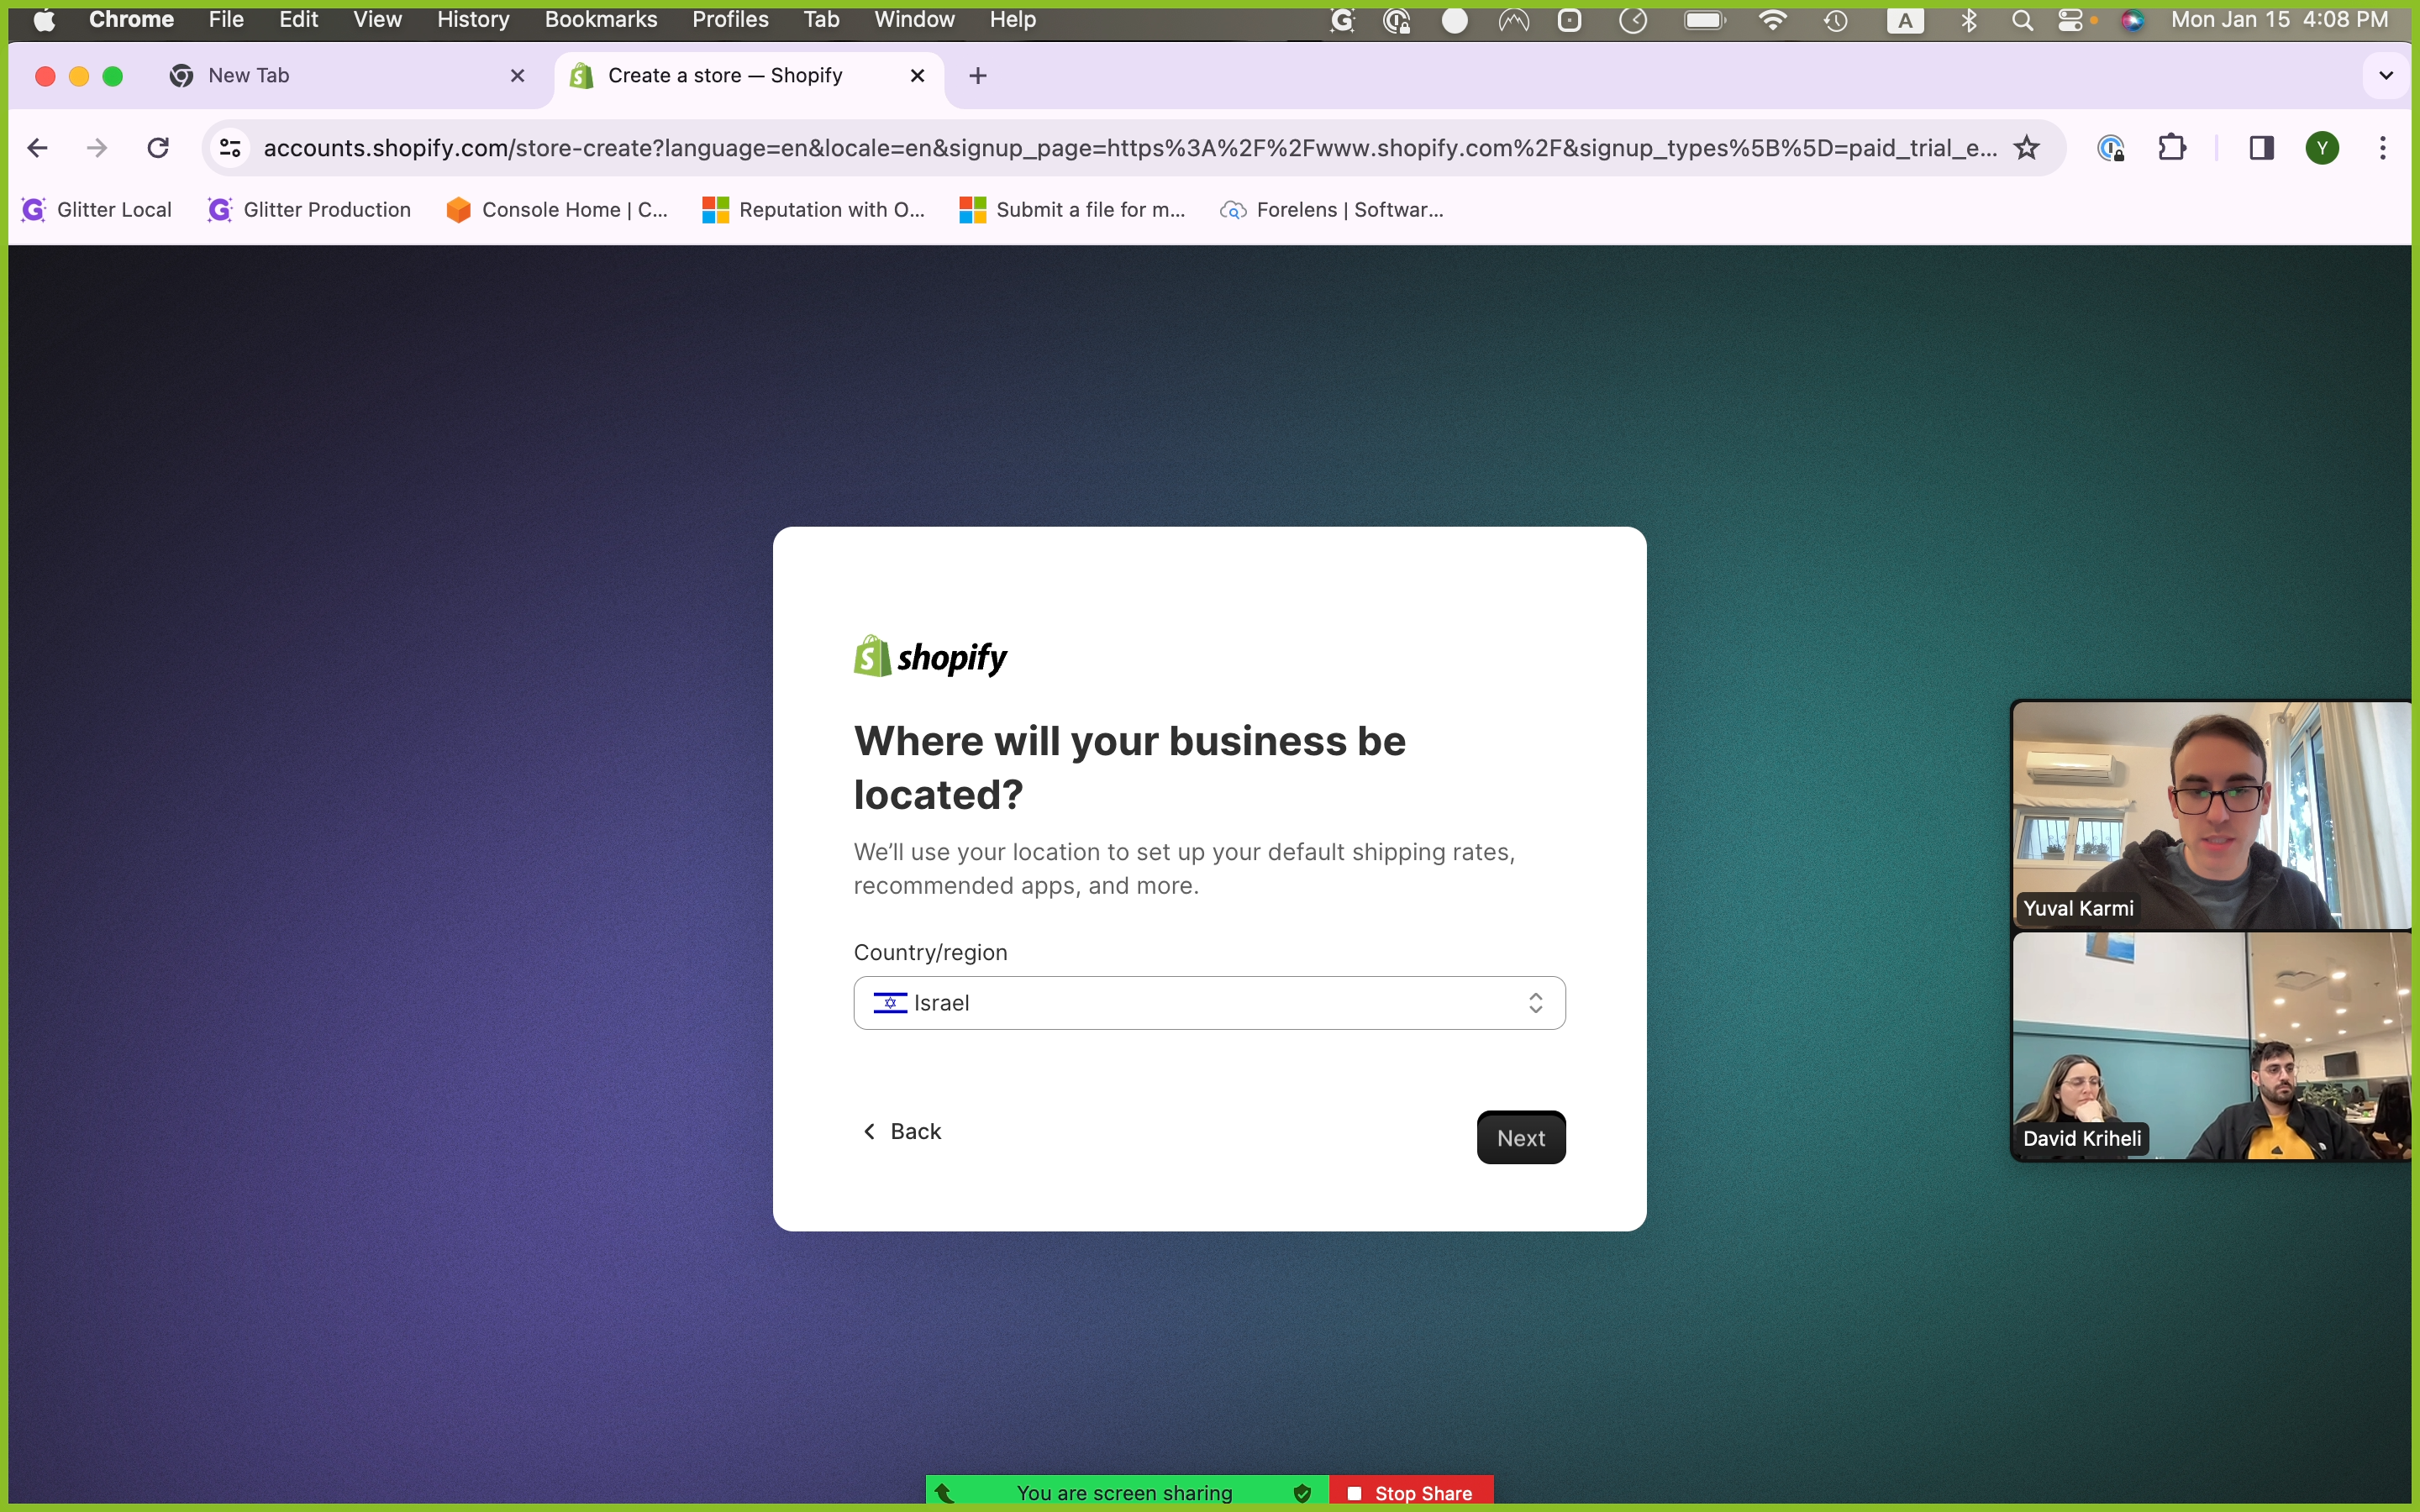This screenshot has height=1512, width=2420.
Task: Open the File menu
Action: [226, 20]
